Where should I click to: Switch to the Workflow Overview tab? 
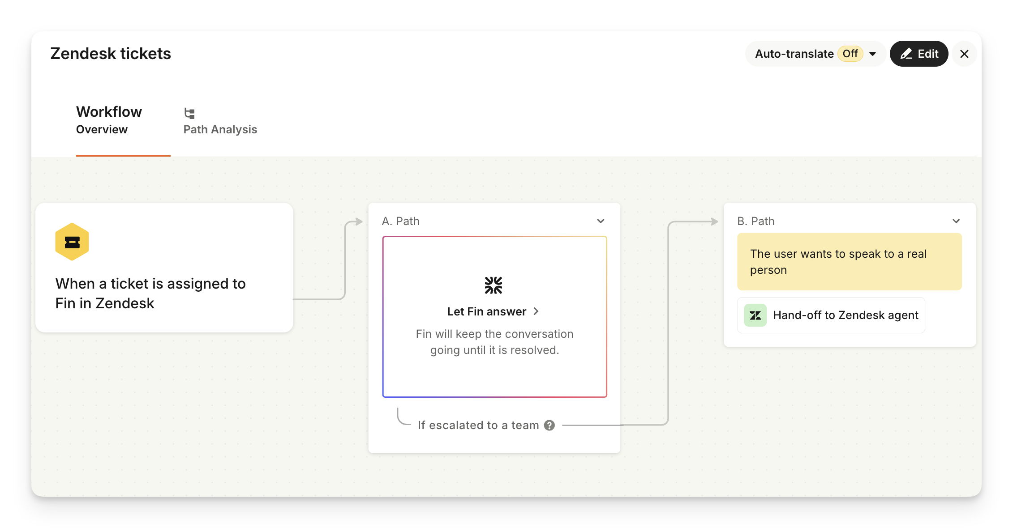pos(109,120)
